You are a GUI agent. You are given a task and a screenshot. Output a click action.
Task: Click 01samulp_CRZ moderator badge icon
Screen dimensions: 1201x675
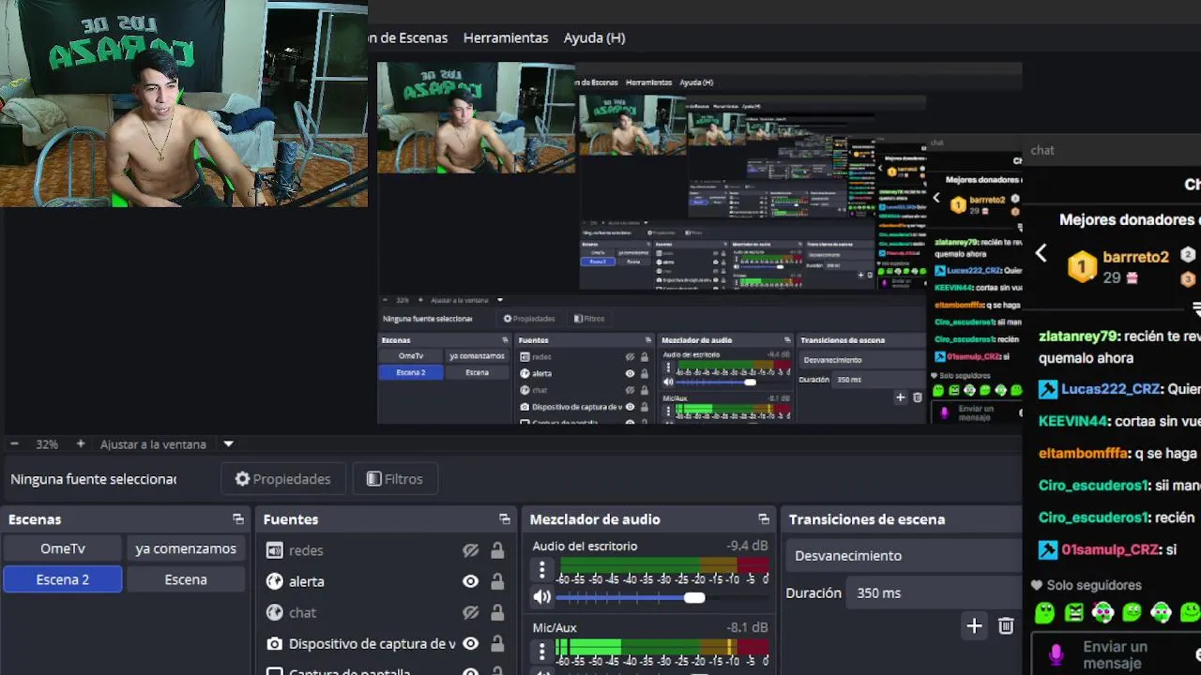pyautogui.click(x=1048, y=549)
